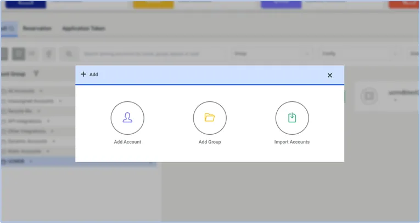Viewport: 420px width, 223px height.
Task: Click the Import Accounts download icon
Action: (x=292, y=118)
